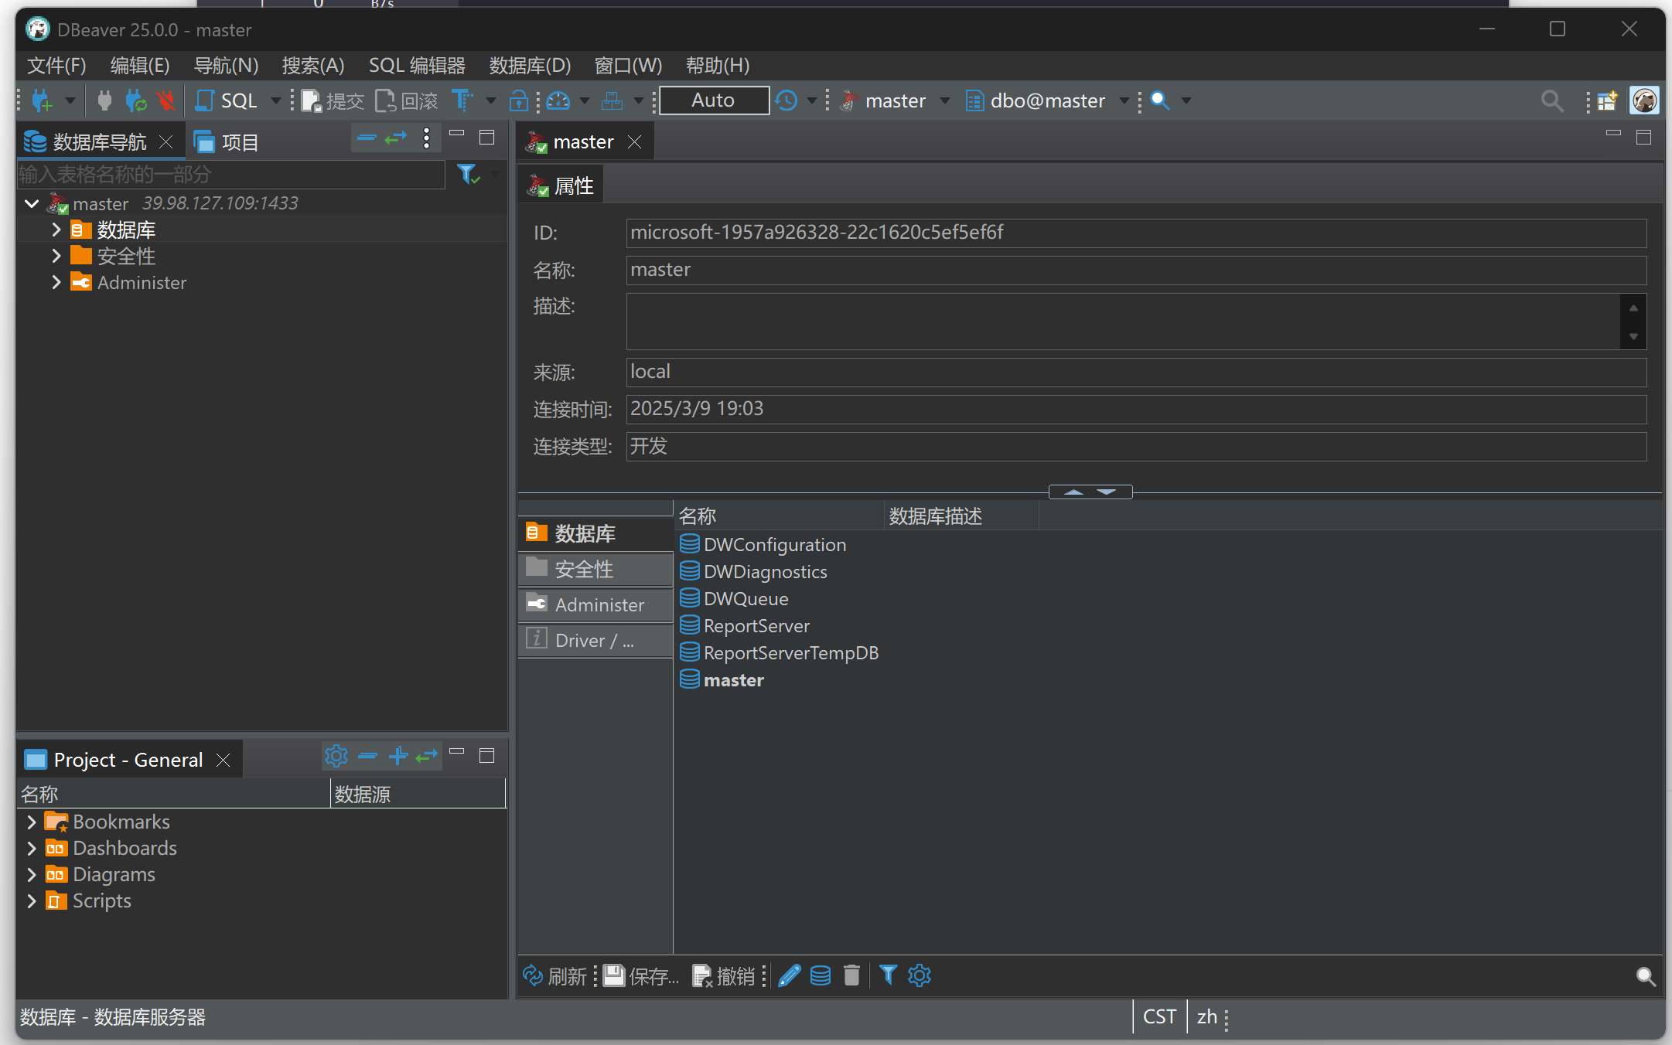1672x1045 pixels.
Task: Click the reconnect icon with green arrows
Action: pos(135,100)
